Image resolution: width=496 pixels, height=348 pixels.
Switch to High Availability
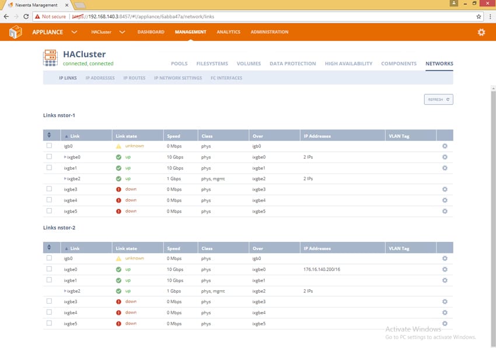[x=348, y=64]
